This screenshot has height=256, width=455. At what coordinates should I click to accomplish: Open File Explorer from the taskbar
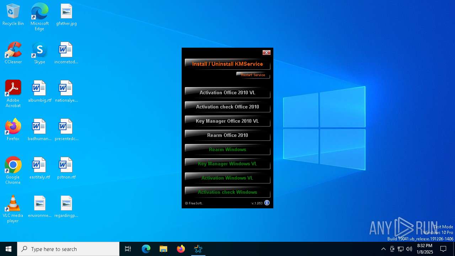[x=163, y=249]
